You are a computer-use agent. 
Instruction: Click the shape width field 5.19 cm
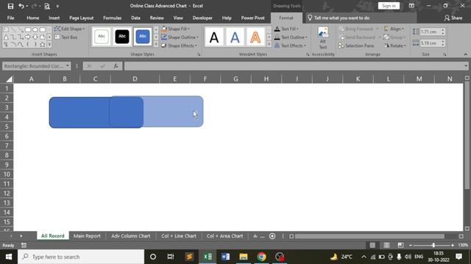pos(430,43)
